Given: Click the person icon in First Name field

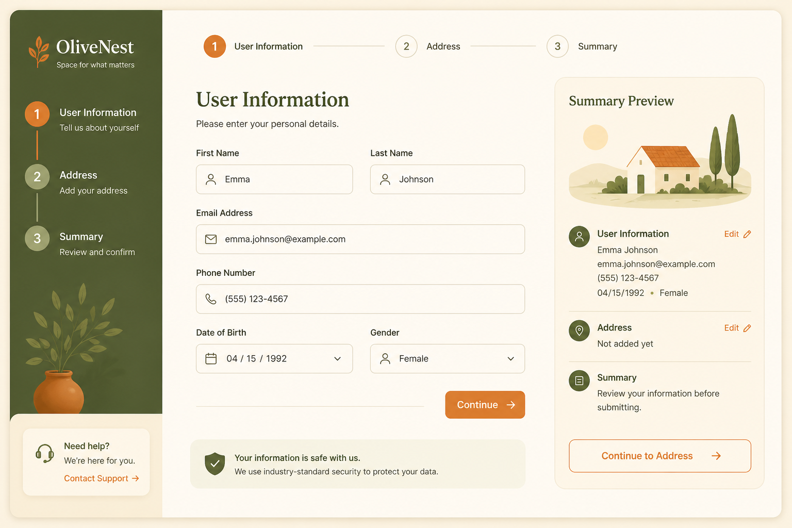Looking at the screenshot, I should [211, 179].
